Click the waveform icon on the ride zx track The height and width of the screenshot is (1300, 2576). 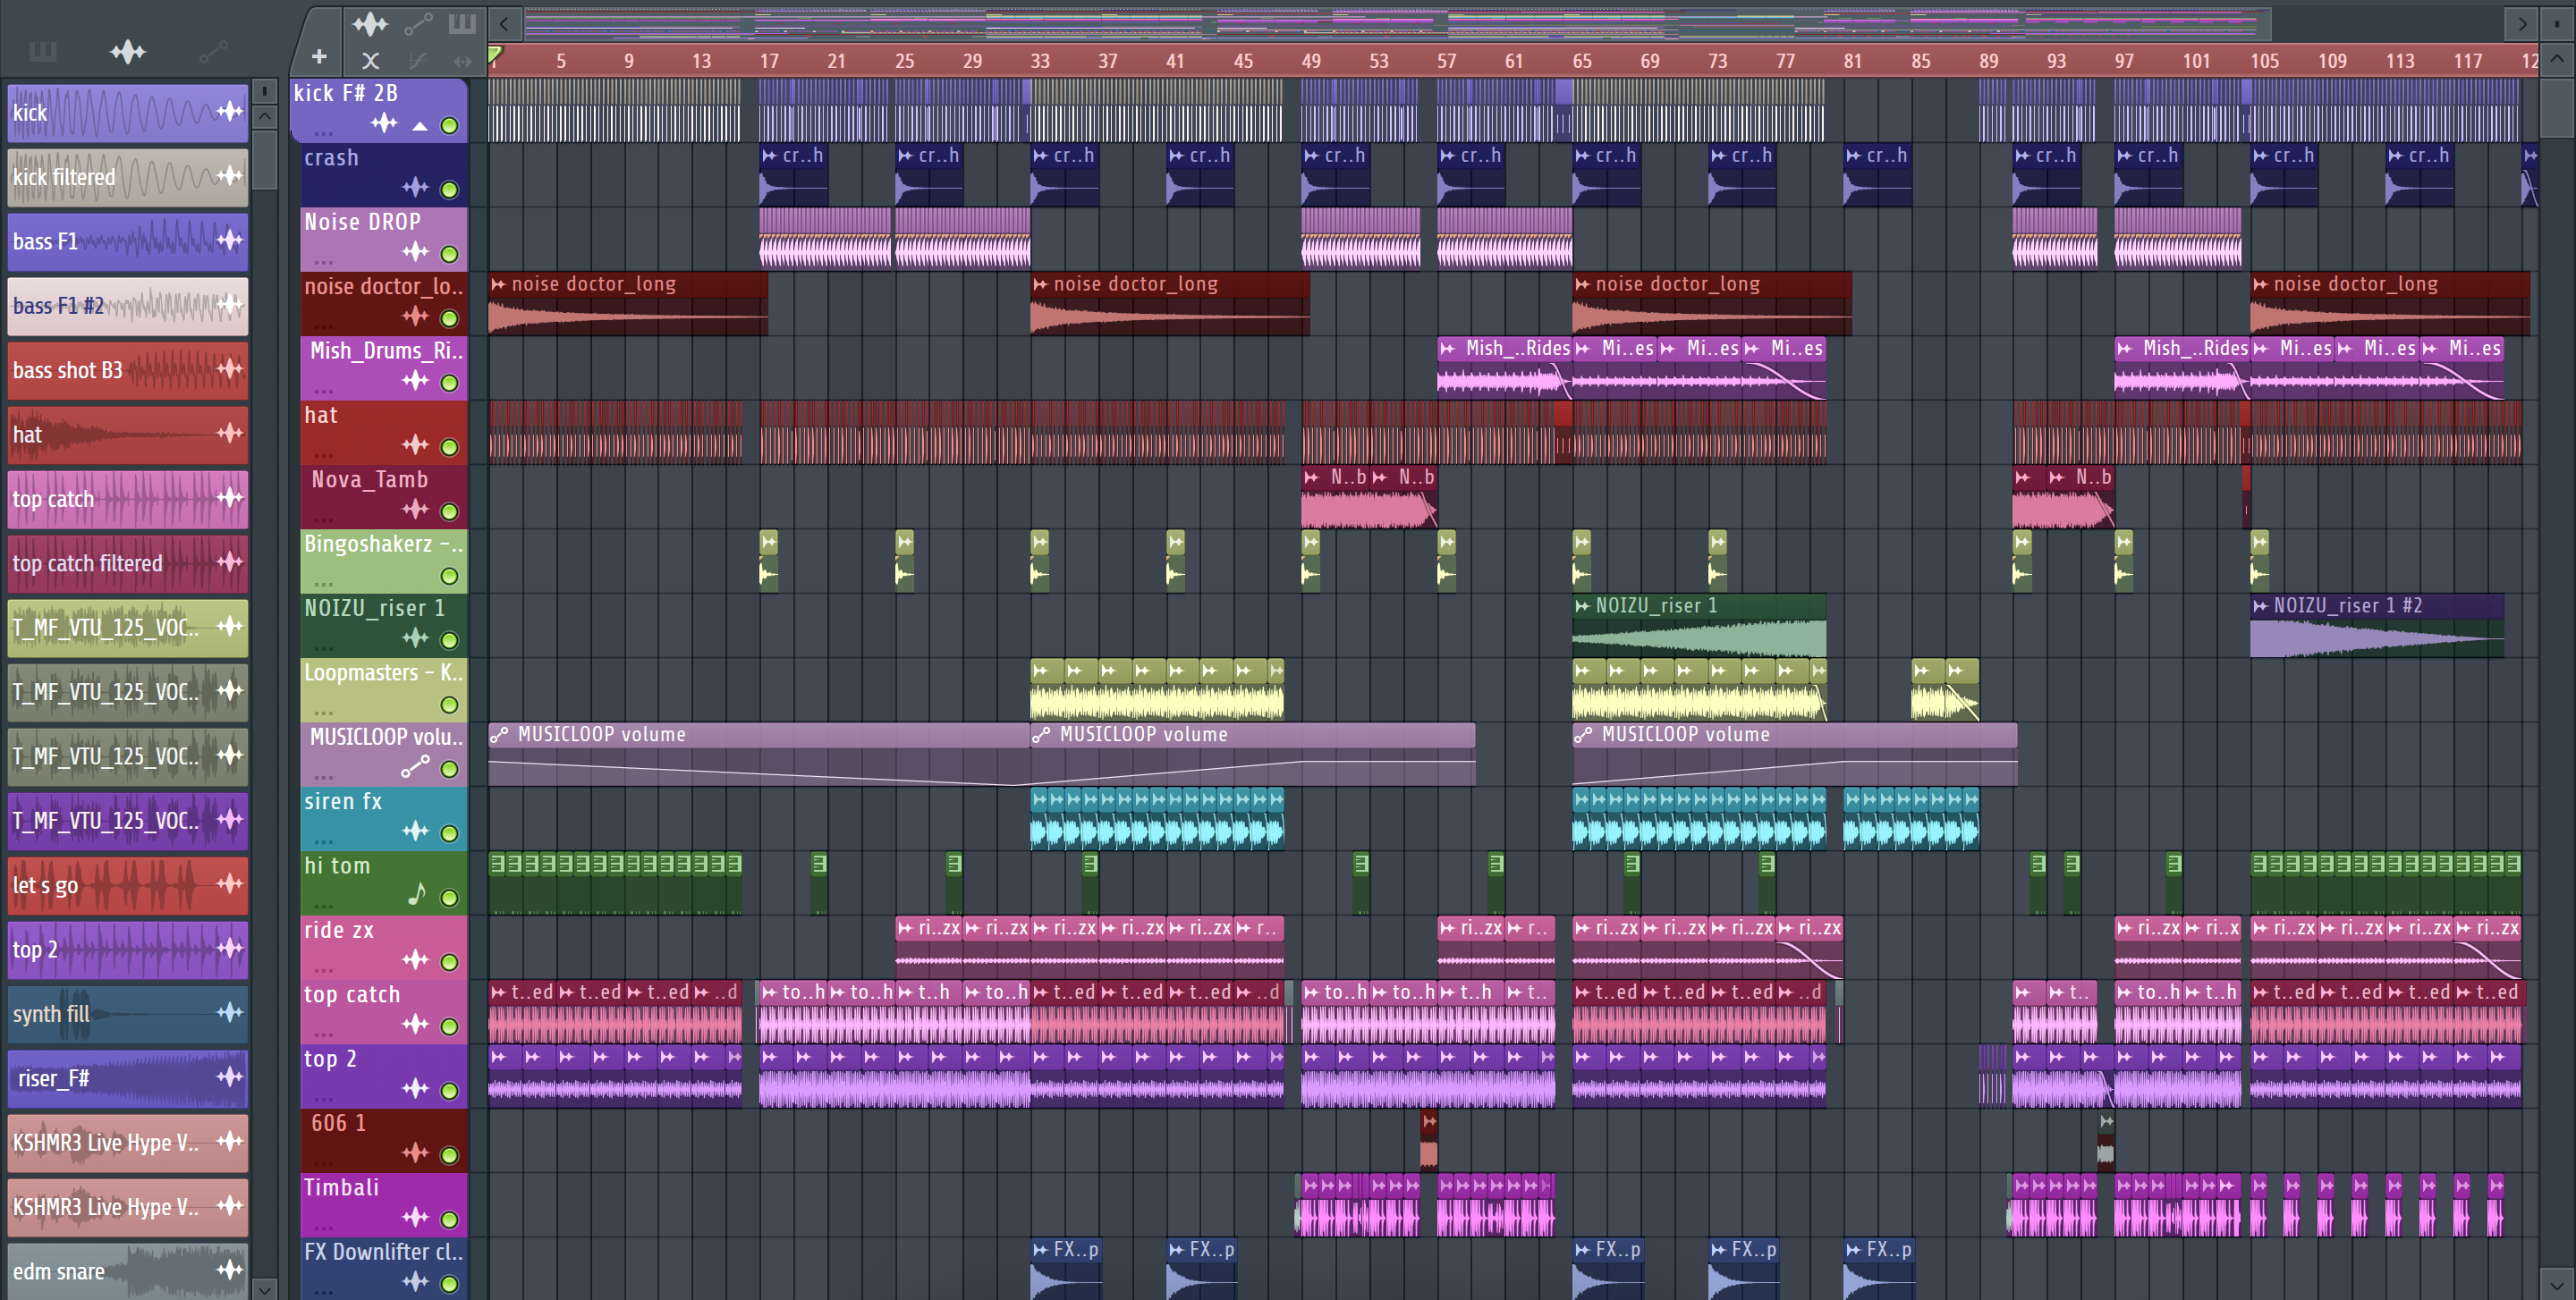click(415, 960)
